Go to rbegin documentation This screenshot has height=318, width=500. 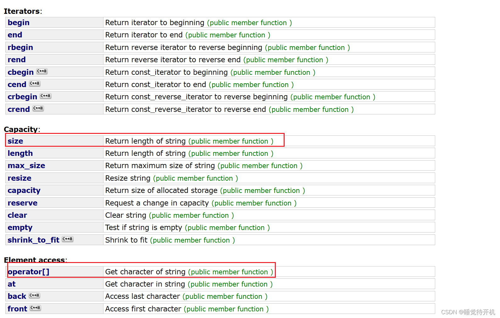coord(20,47)
